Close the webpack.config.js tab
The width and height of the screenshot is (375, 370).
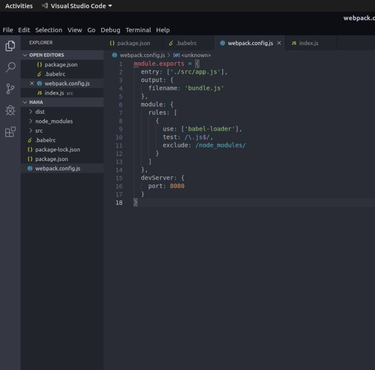coord(279,43)
